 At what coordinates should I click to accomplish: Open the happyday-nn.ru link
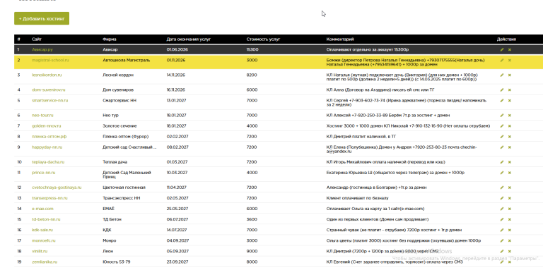pyautogui.click(x=47, y=147)
